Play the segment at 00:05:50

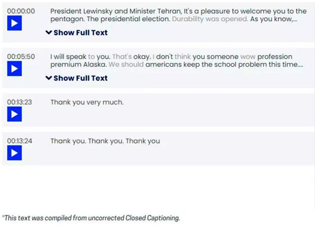coord(14,69)
